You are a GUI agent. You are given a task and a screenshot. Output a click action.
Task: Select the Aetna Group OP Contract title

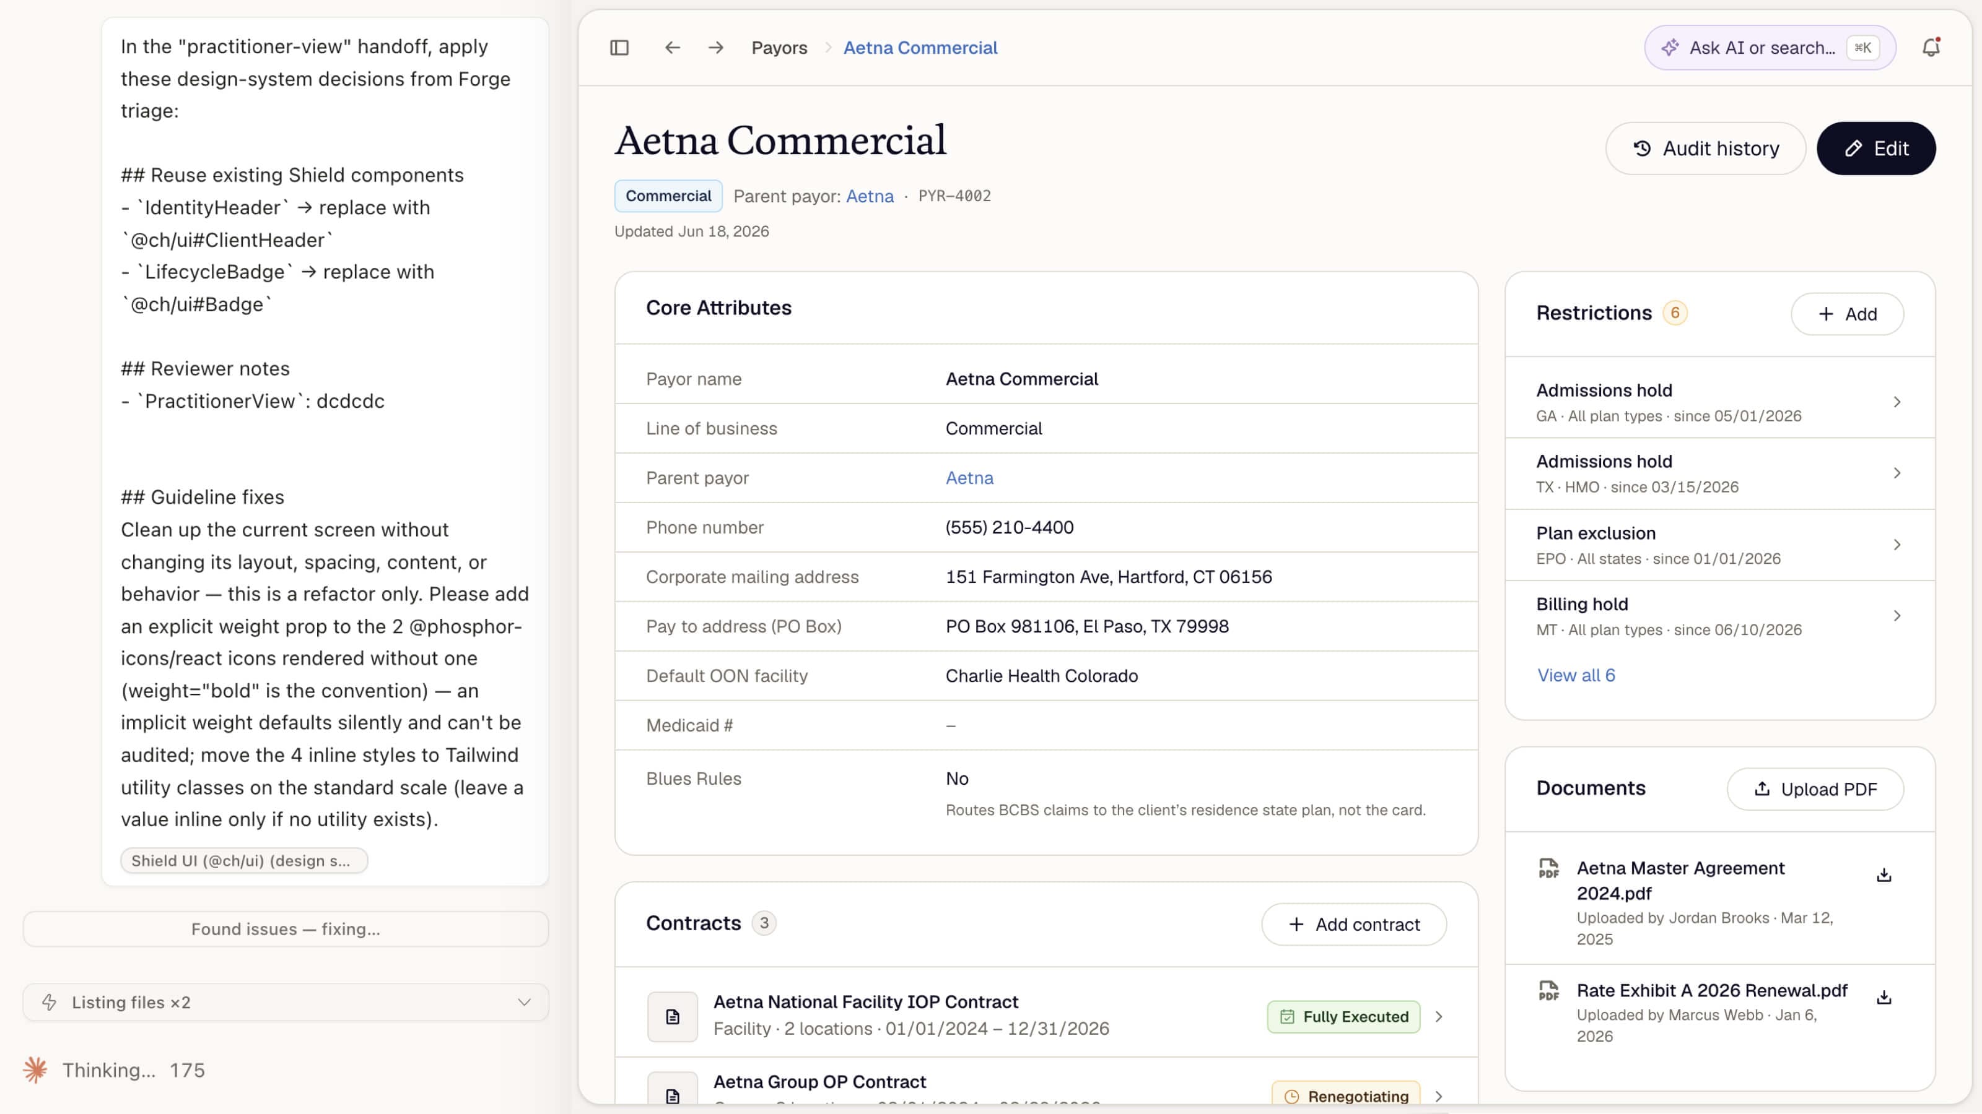(x=819, y=1082)
